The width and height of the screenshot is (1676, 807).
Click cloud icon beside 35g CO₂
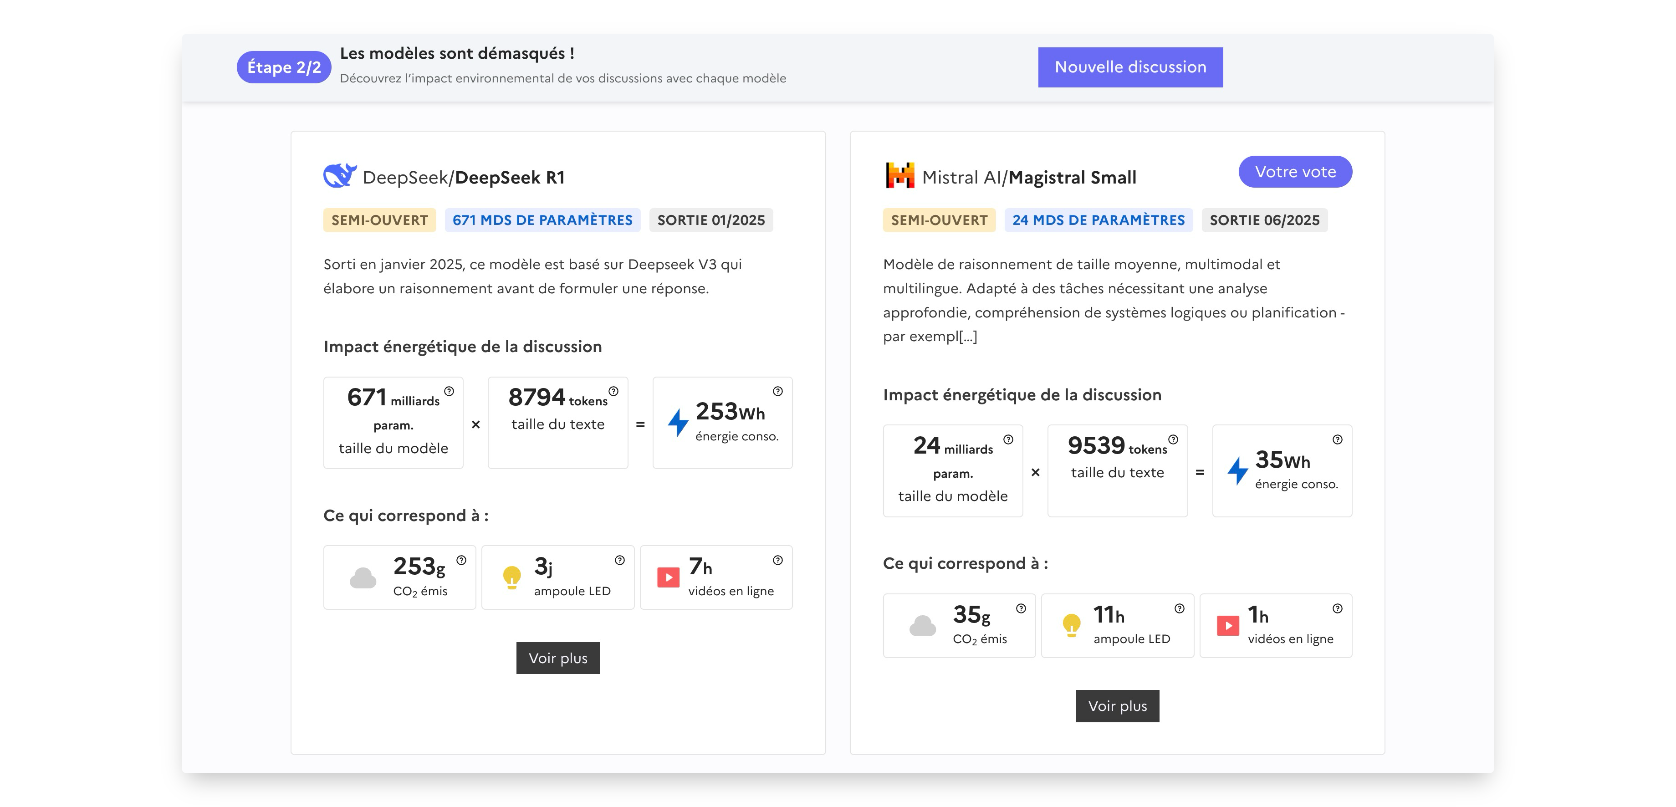tap(923, 626)
